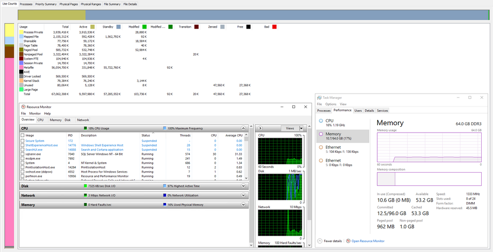Expand the Network section in Resource Monitor
493x252 pixels.
[x=243, y=195]
